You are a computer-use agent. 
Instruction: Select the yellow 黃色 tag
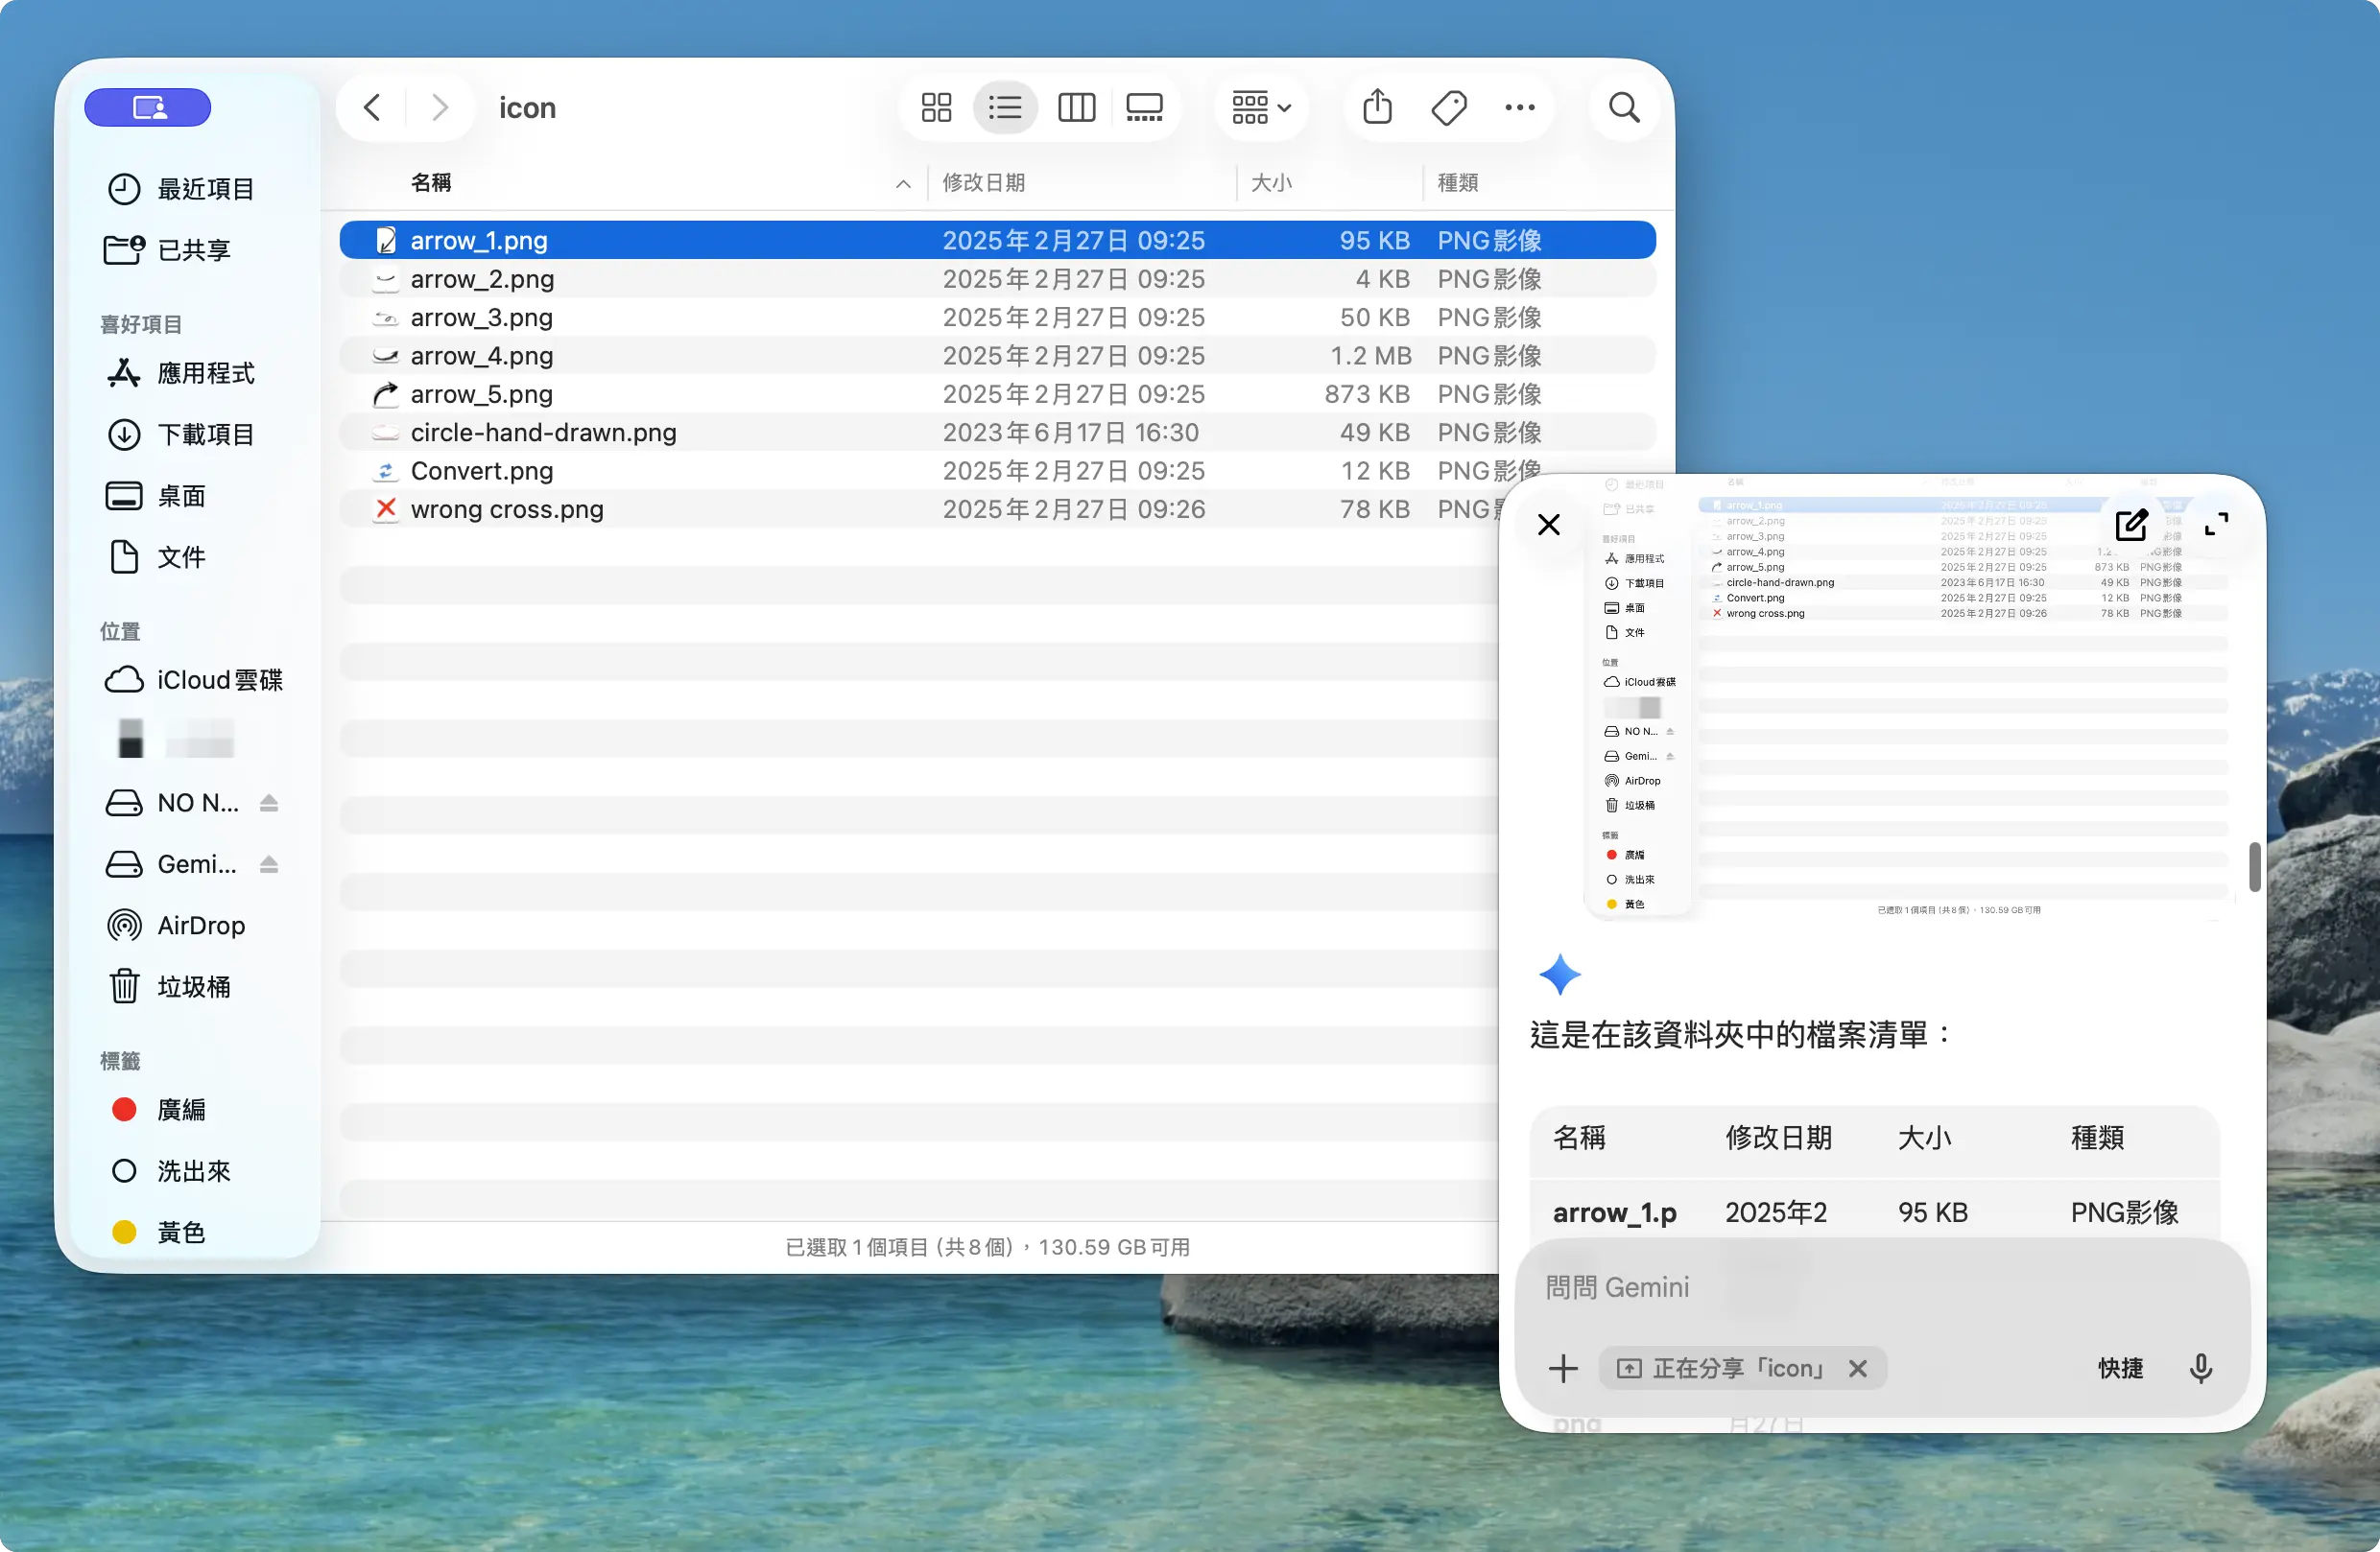click(157, 1233)
